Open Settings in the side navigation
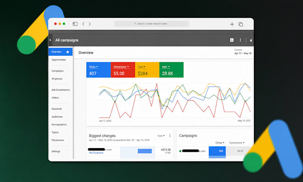Image resolution: width=303 pixels, height=182 pixels. pos(56,151)
